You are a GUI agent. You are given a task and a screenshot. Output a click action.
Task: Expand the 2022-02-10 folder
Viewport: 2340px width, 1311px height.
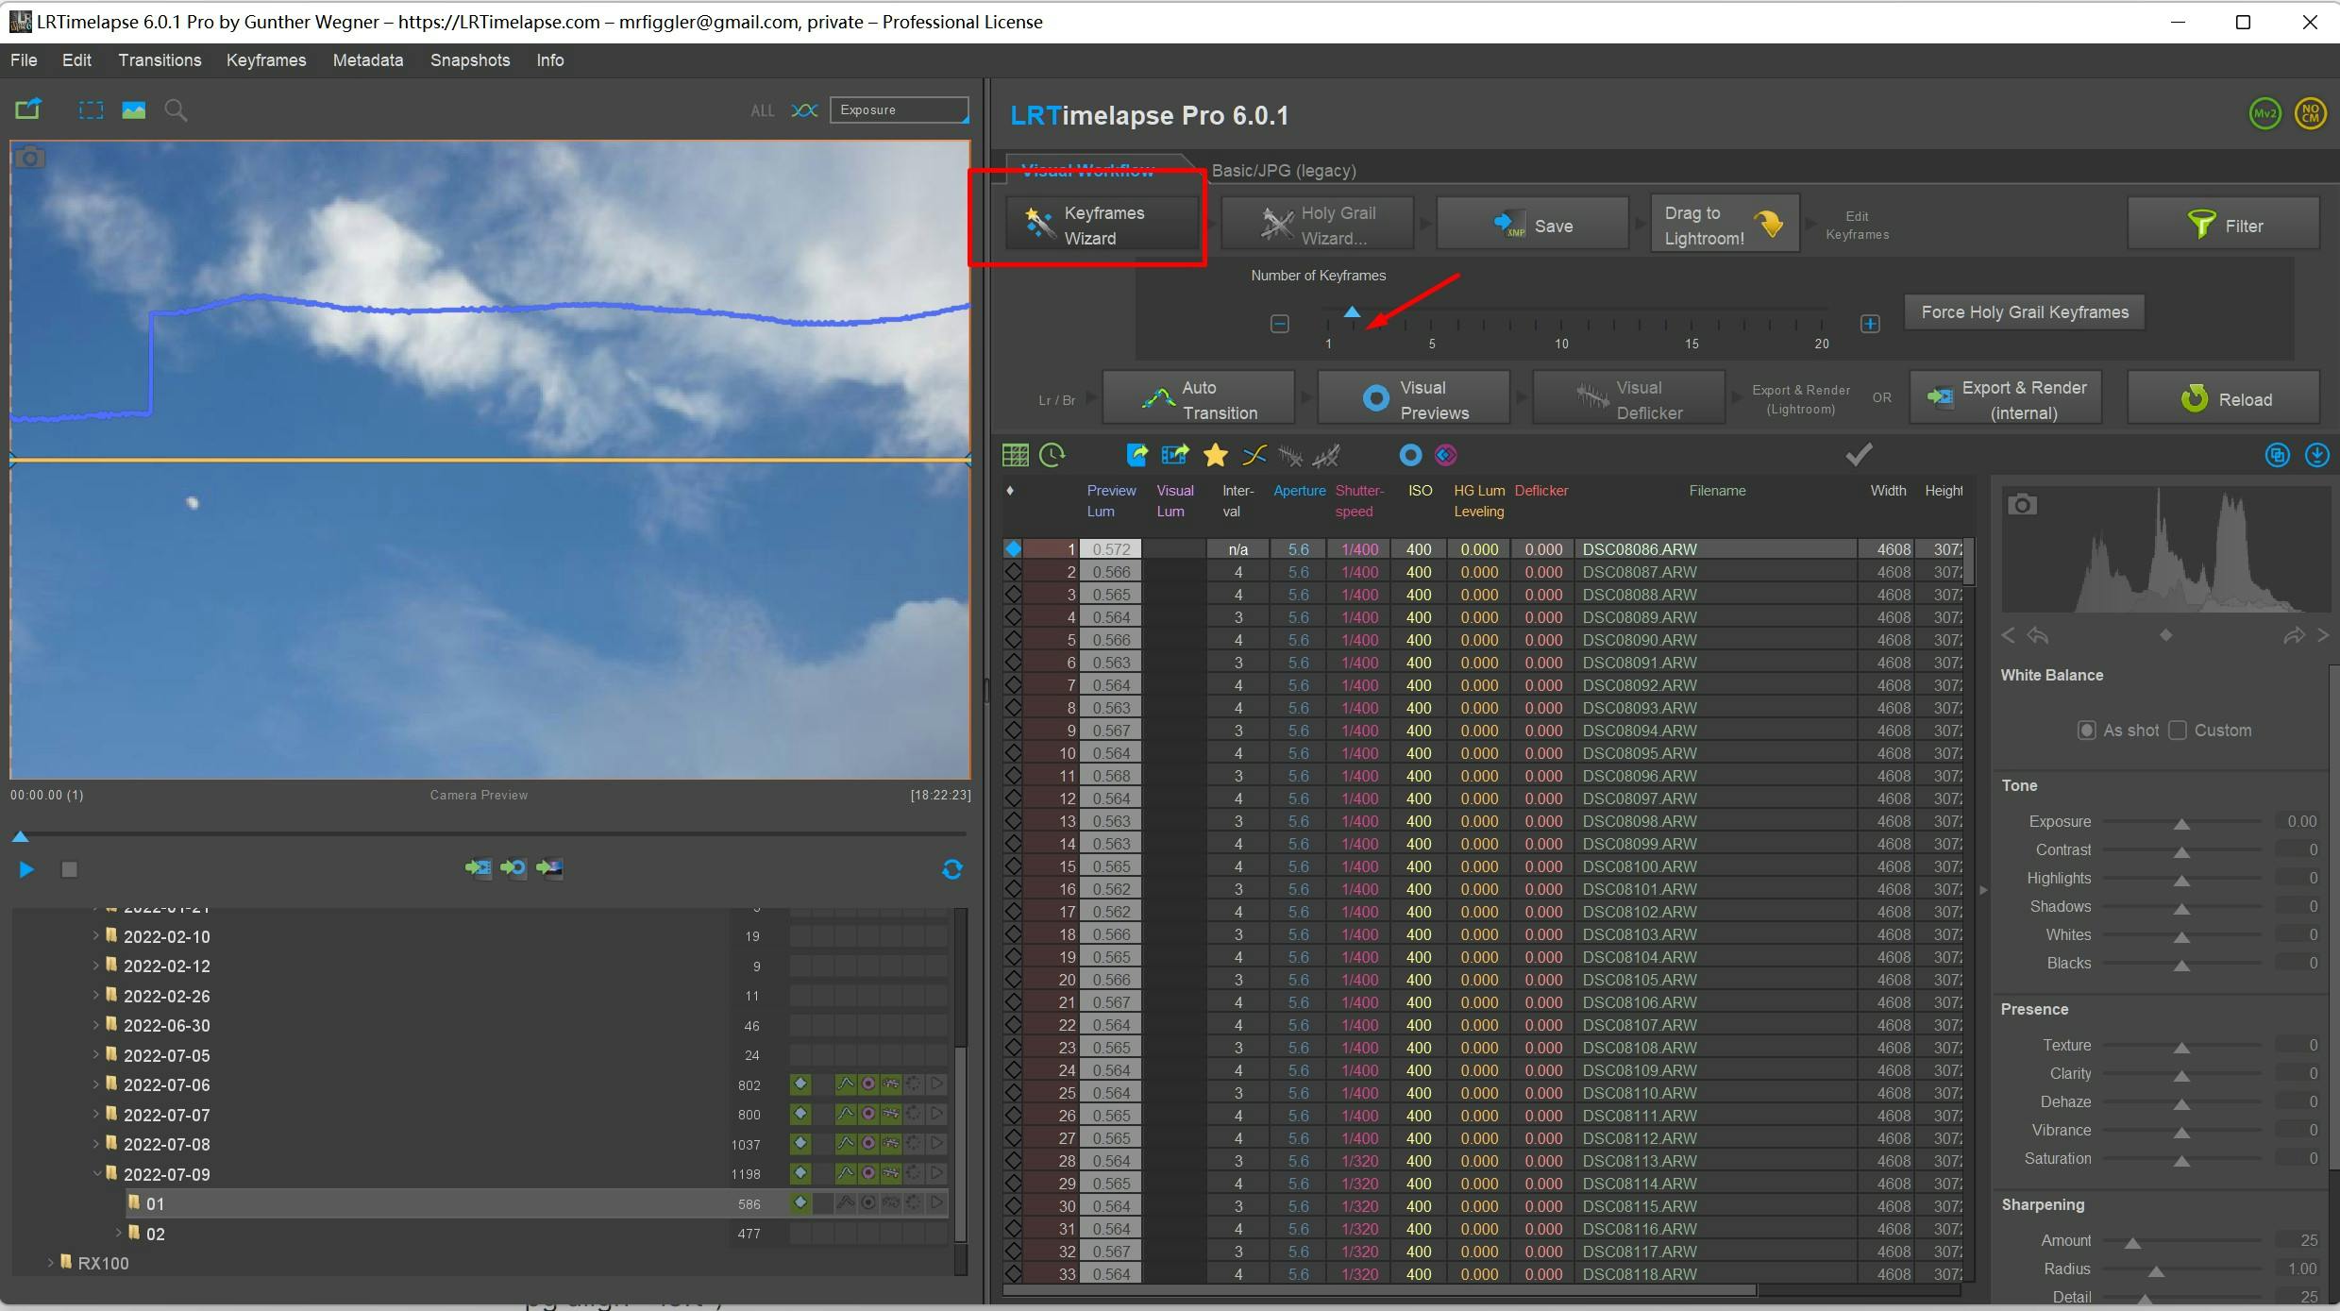95,936
